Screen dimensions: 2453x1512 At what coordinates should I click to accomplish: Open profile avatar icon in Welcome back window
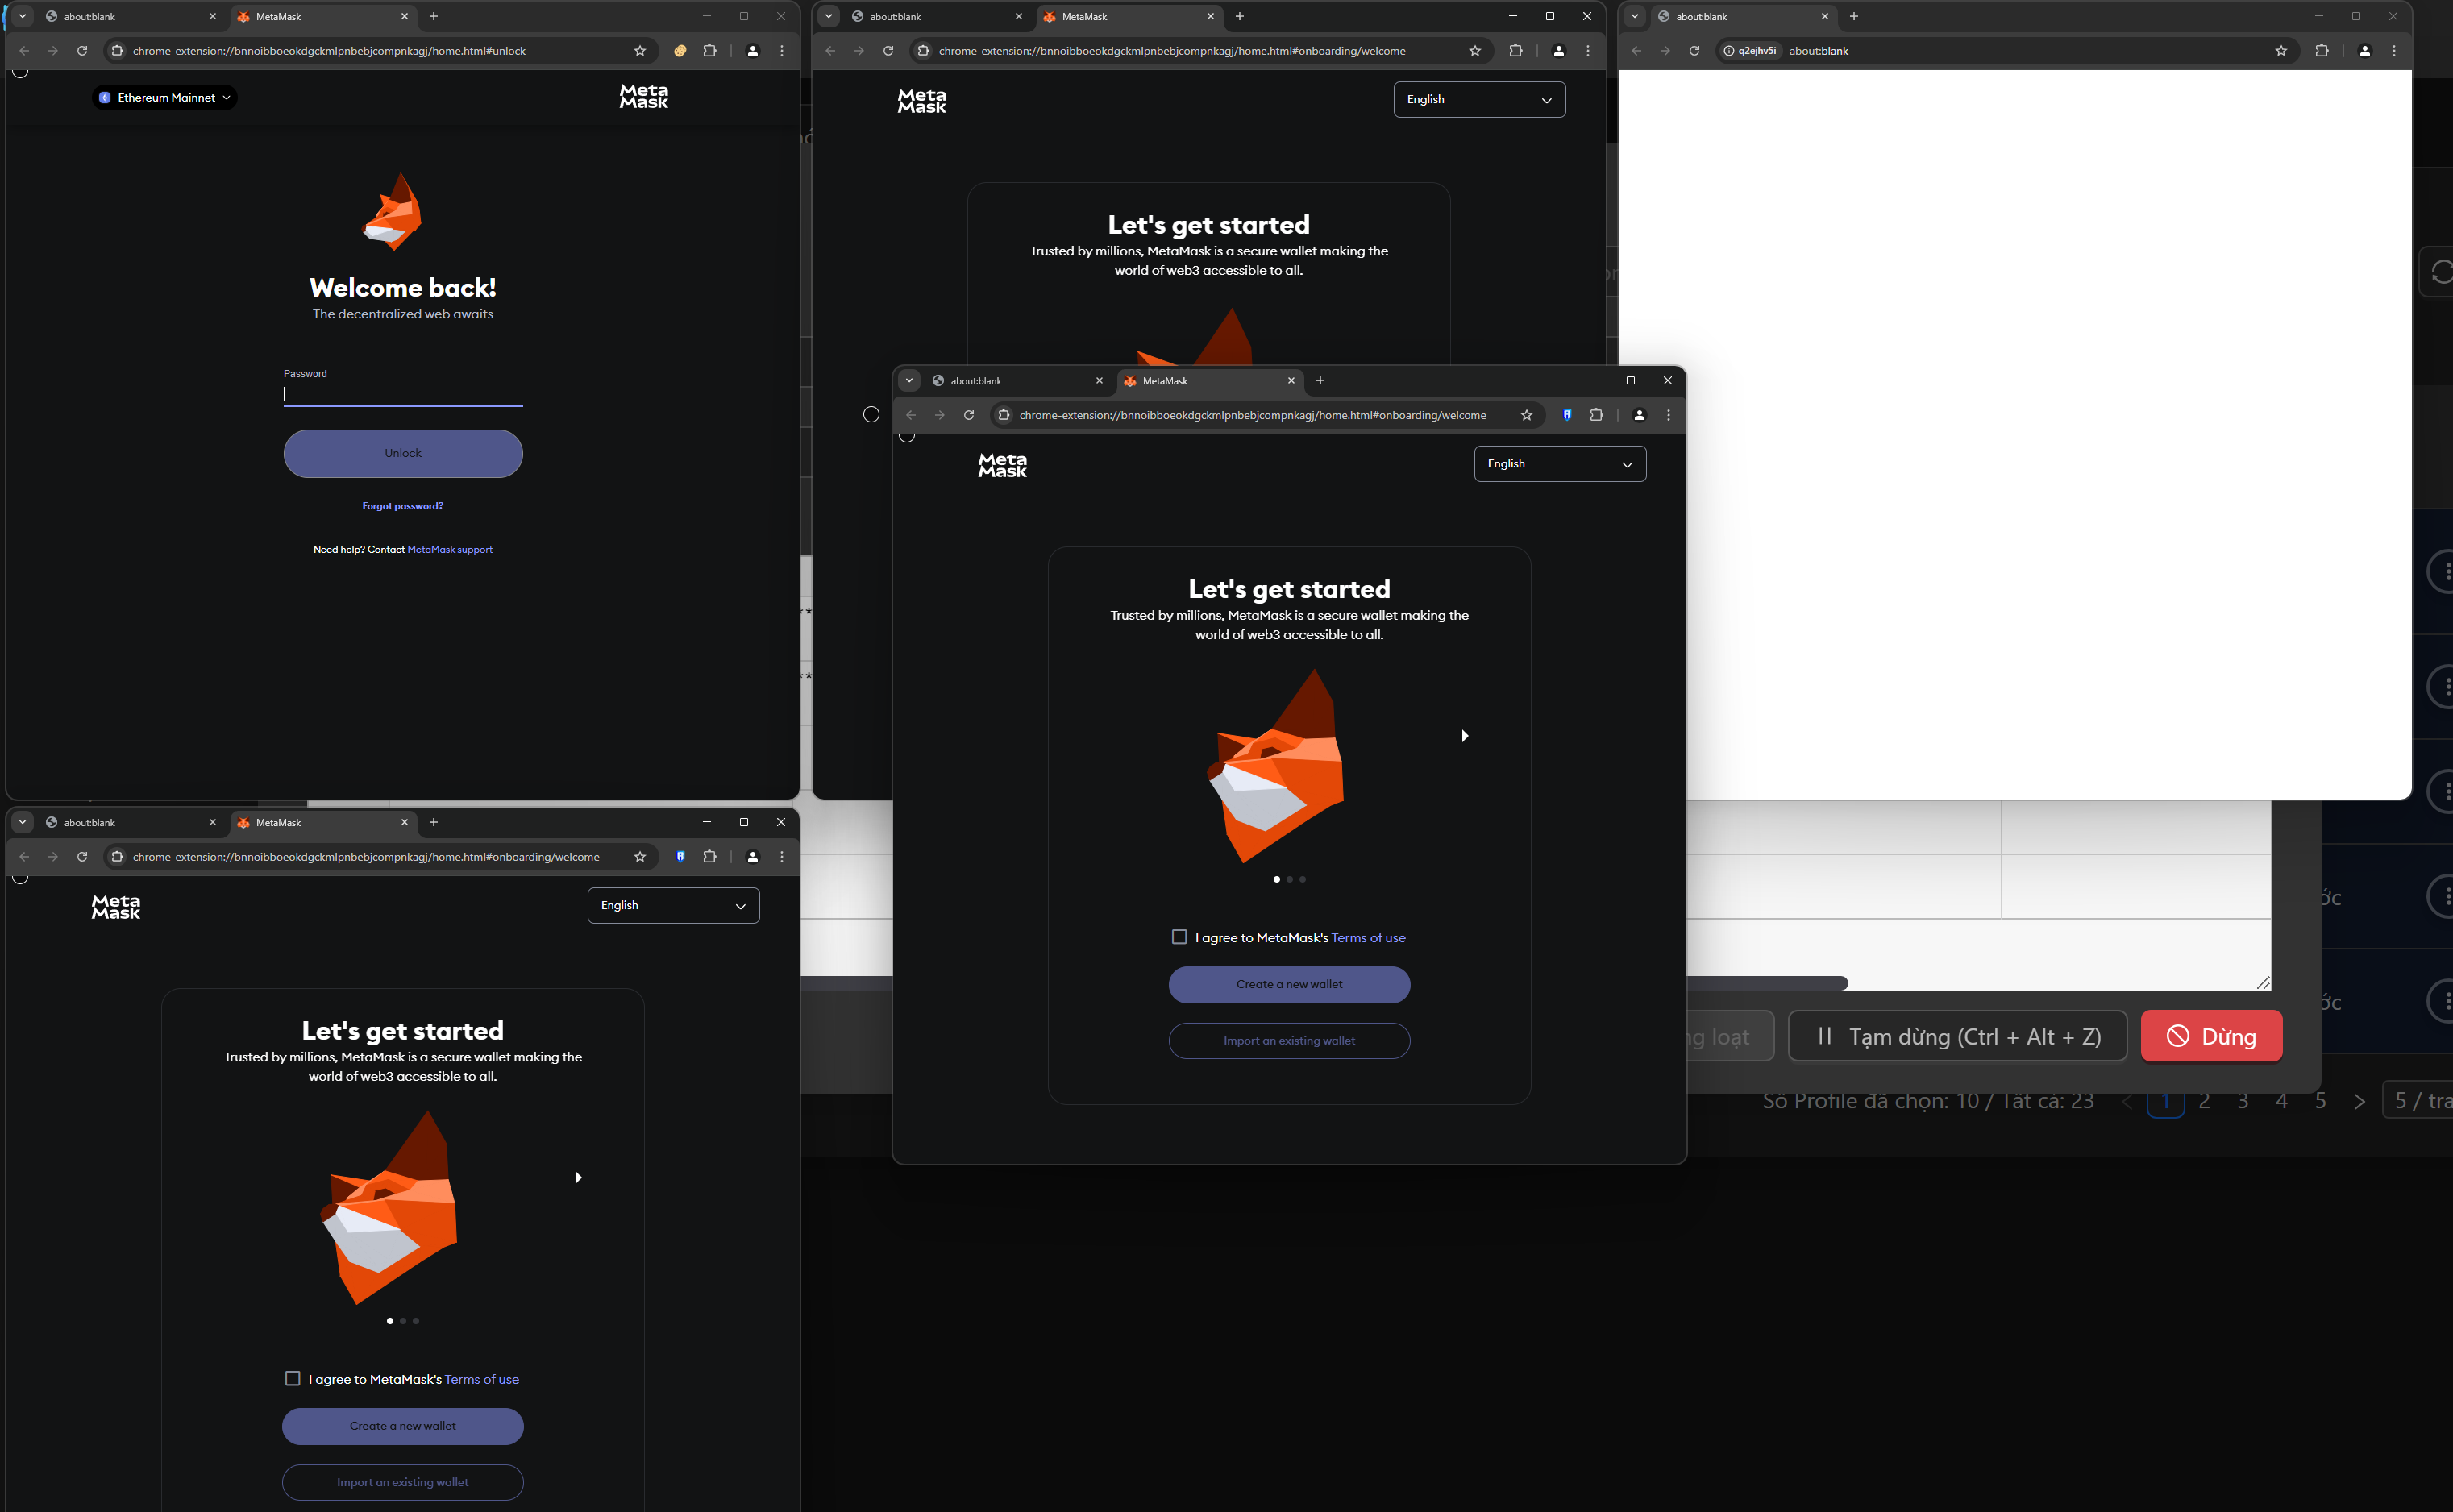(753, 51)
